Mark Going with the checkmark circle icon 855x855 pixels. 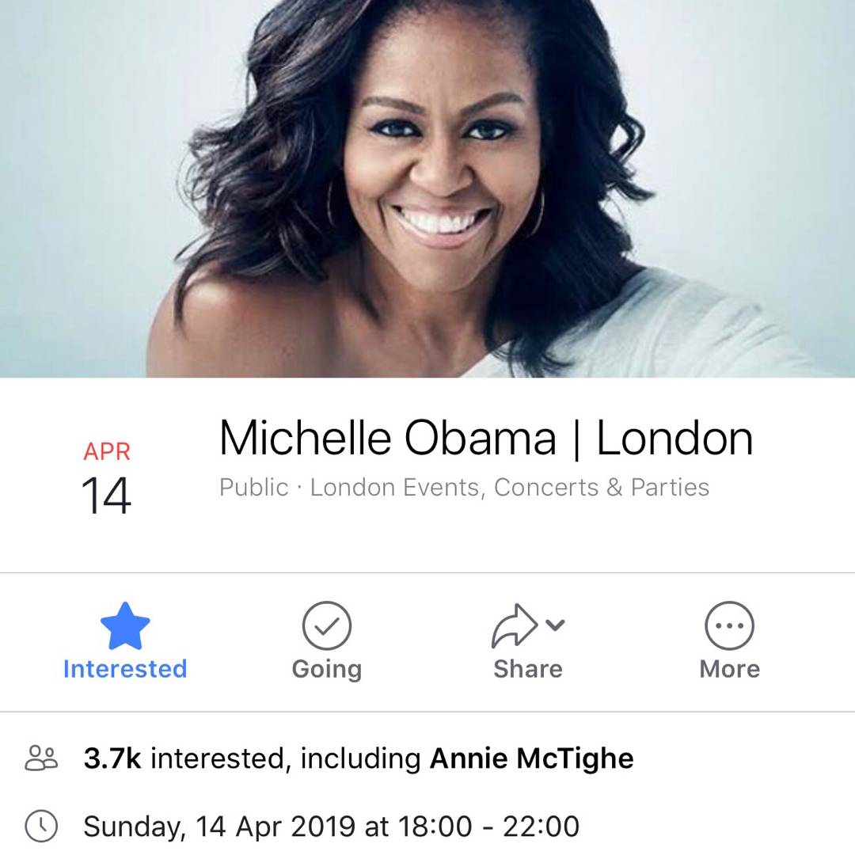[327, 626]
